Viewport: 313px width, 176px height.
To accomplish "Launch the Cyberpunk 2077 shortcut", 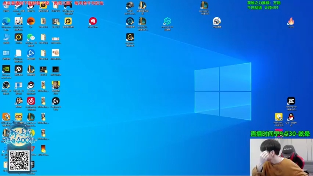I will click(x=56, y=85).
